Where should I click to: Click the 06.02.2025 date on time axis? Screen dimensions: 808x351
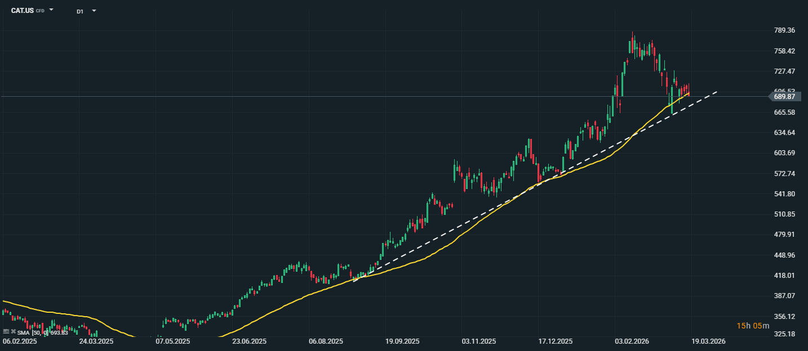coord(19,341)
